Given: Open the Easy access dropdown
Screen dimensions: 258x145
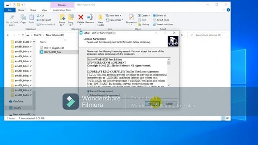Looking at the screenshot, I should pyautogui.click(x=114, y=20).
